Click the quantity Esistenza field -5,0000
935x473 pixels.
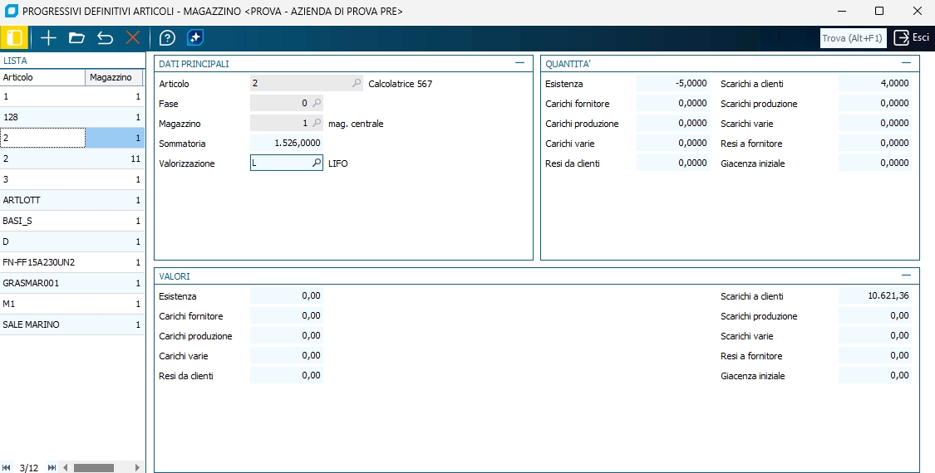673,84
